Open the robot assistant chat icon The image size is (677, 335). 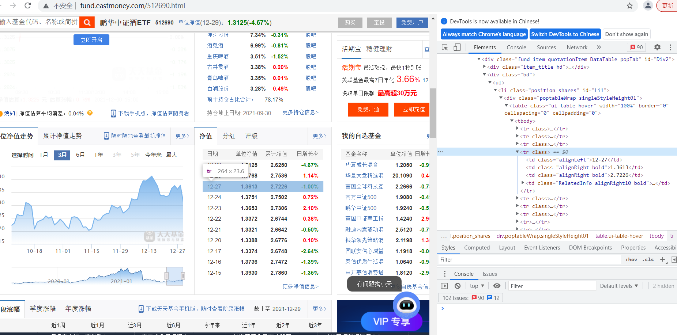click(406, 305)
